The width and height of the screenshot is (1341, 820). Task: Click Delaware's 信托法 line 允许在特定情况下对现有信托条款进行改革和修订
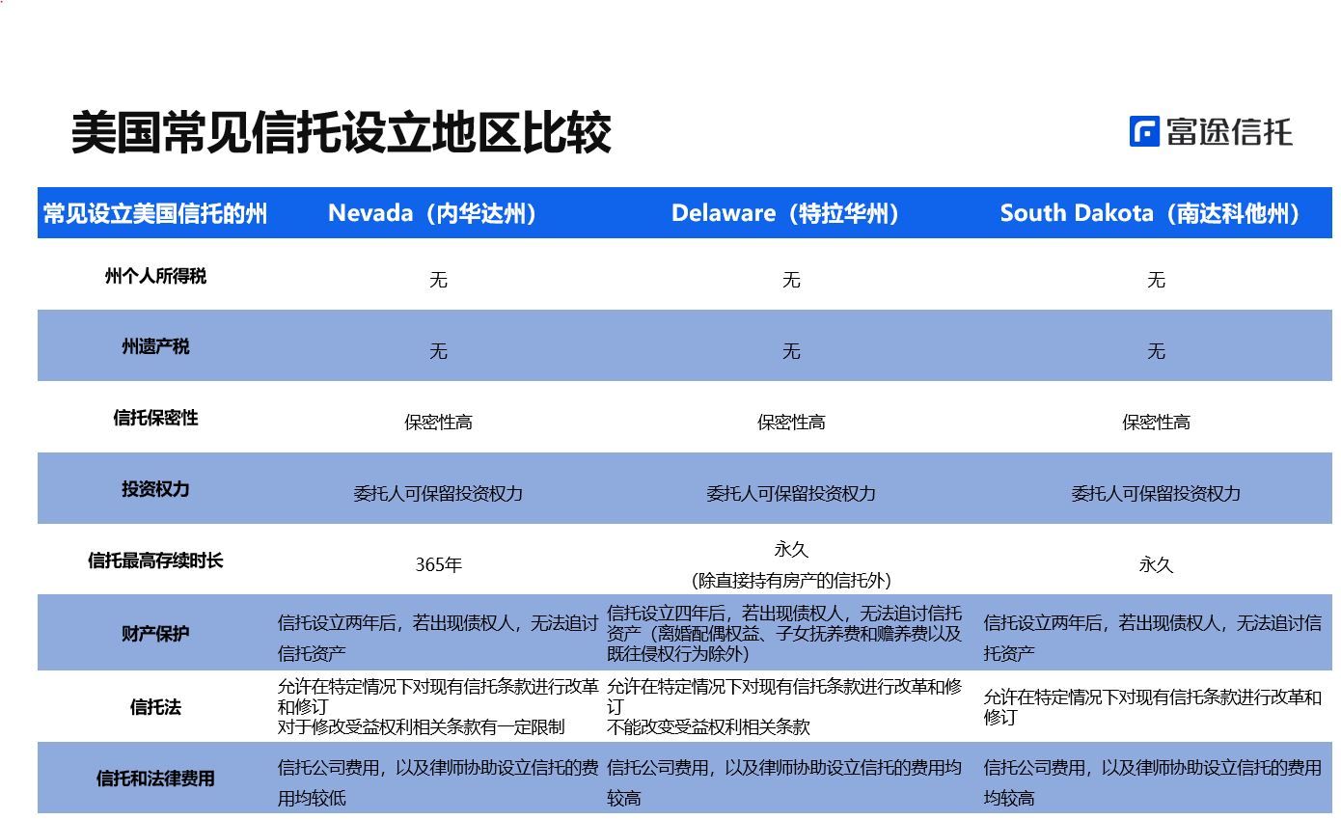click(784, 697)
